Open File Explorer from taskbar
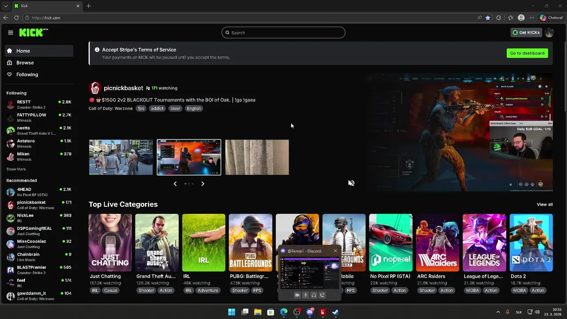The height and width of the screenshot is (319, 567). tap(258, 312)
